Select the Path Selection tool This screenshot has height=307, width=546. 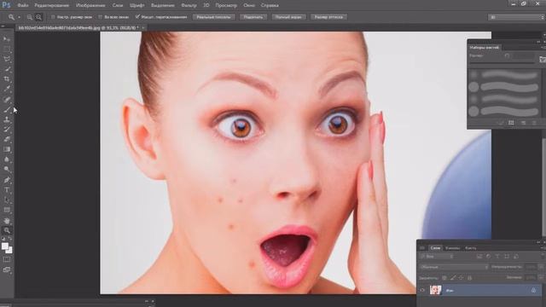click(7, 200)
